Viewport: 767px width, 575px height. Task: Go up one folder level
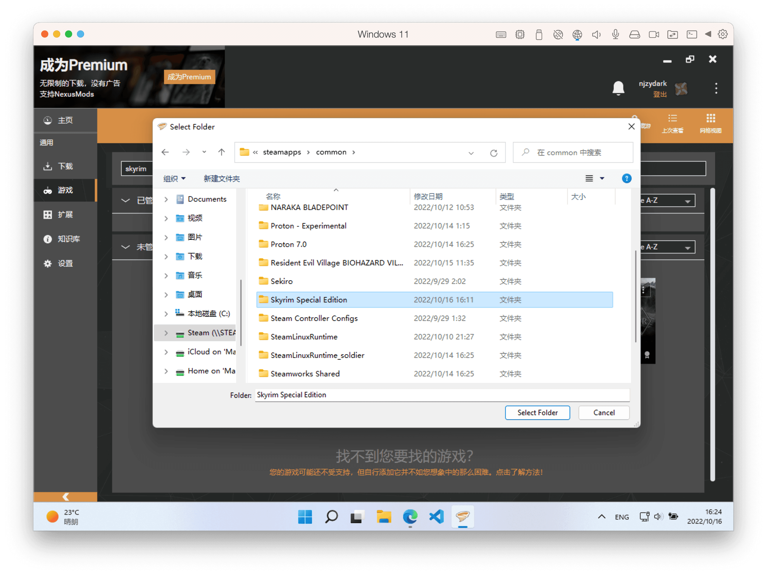222,152
